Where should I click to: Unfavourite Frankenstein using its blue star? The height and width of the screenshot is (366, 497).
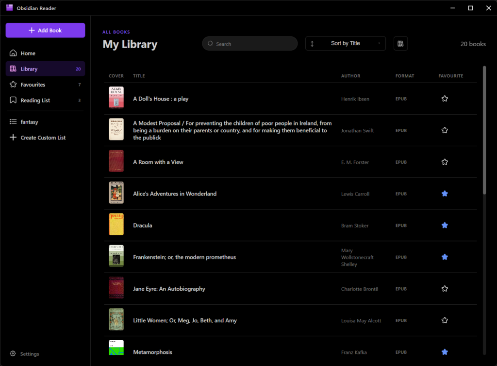(445, 257)
